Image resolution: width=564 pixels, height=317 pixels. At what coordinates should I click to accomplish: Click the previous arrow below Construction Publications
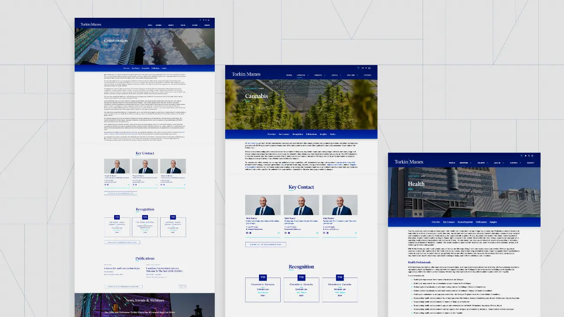point(180,287)
